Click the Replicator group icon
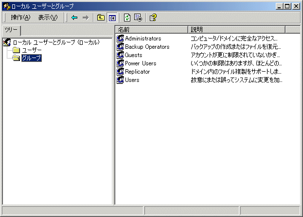 tap(120, 72)
